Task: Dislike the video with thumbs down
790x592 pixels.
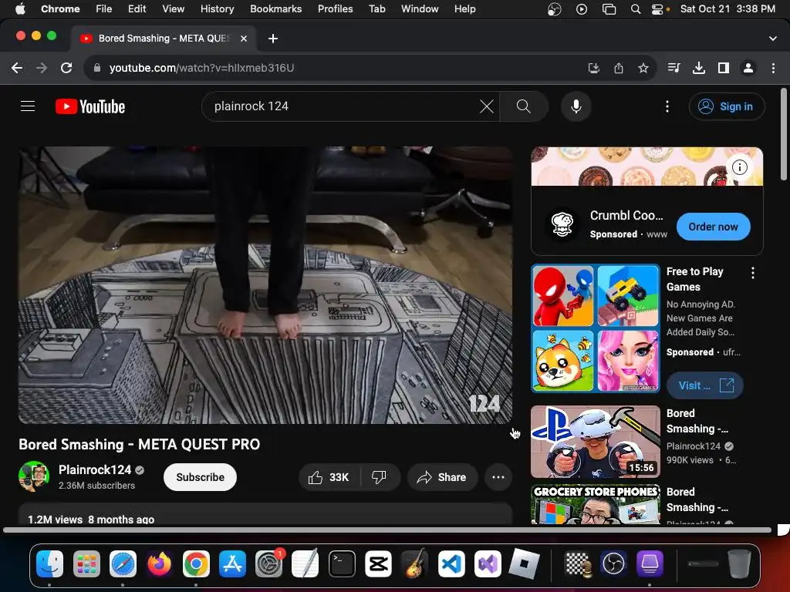Action: [379, 477]
